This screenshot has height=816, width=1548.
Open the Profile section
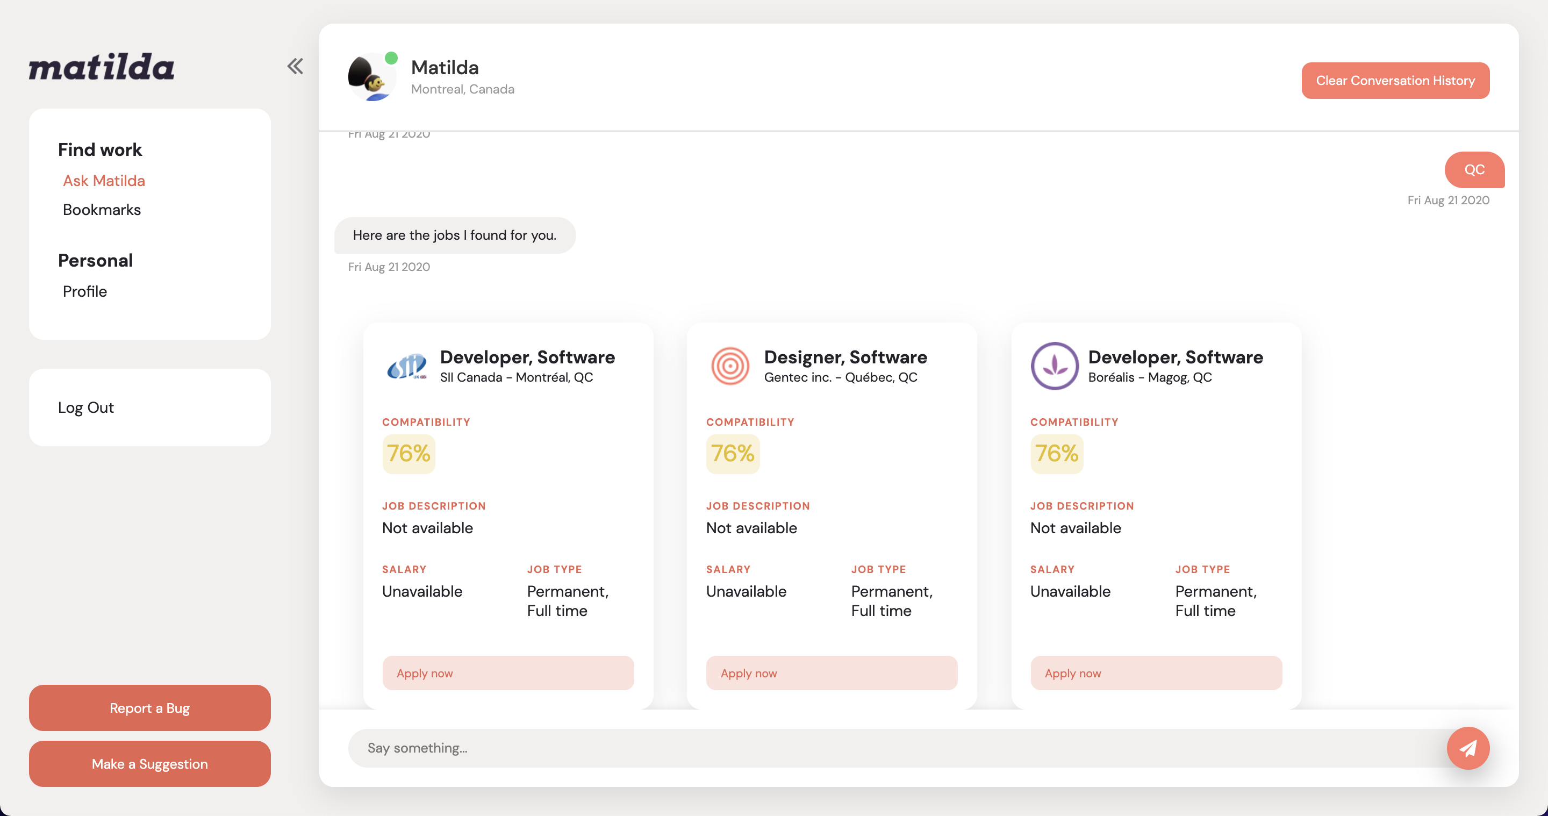(x=85, y=291)
